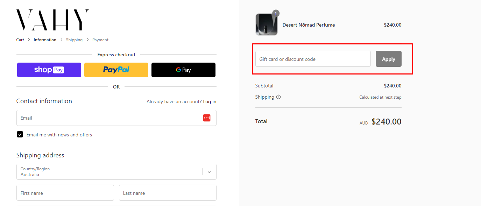Image resolution: width=481 pixels, height=206 pixels.
Task: Select the Information breadcrumb step
Action: pyautogui.click(x=45, y=40)
